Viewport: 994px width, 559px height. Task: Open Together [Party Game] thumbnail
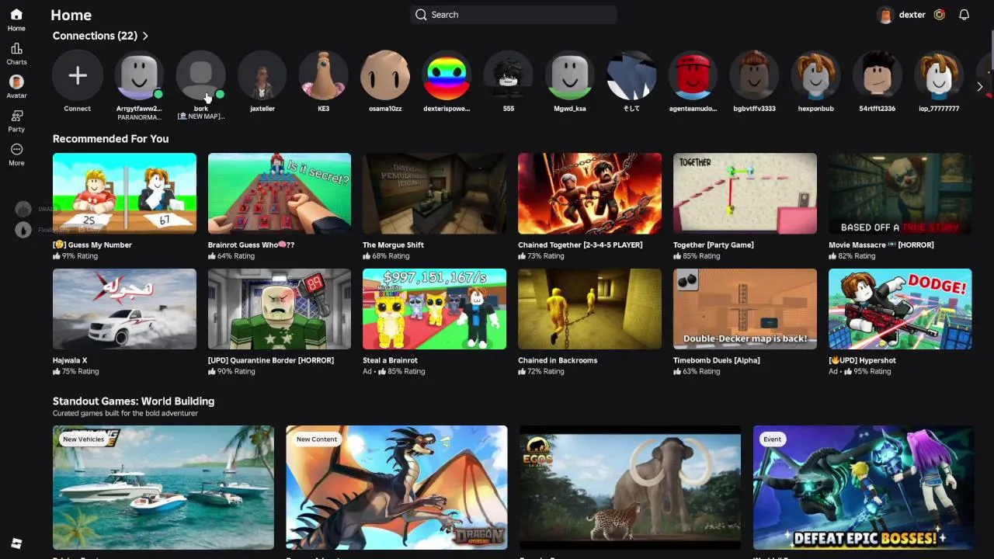coord(745,193)
